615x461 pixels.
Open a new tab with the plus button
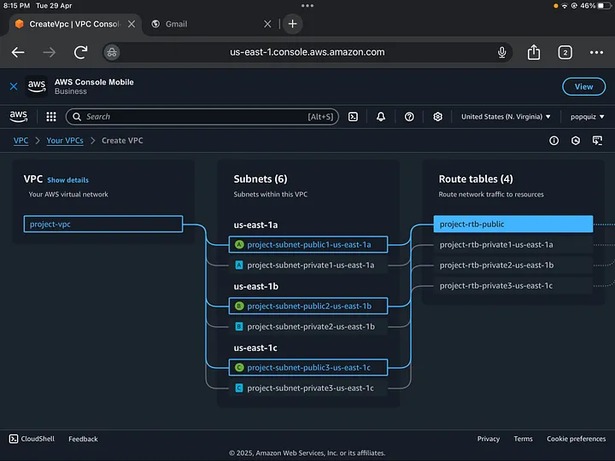[x=292, y=24]
